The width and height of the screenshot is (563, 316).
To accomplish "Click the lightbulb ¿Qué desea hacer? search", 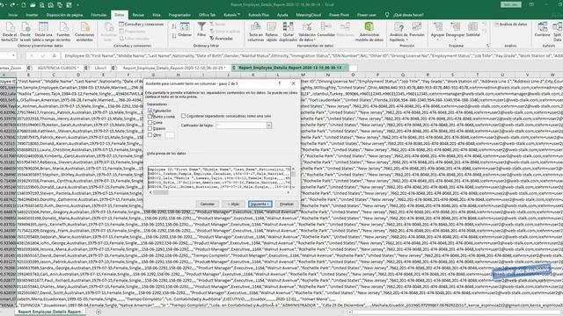I will pyautogui.click(x=405, y=15).
